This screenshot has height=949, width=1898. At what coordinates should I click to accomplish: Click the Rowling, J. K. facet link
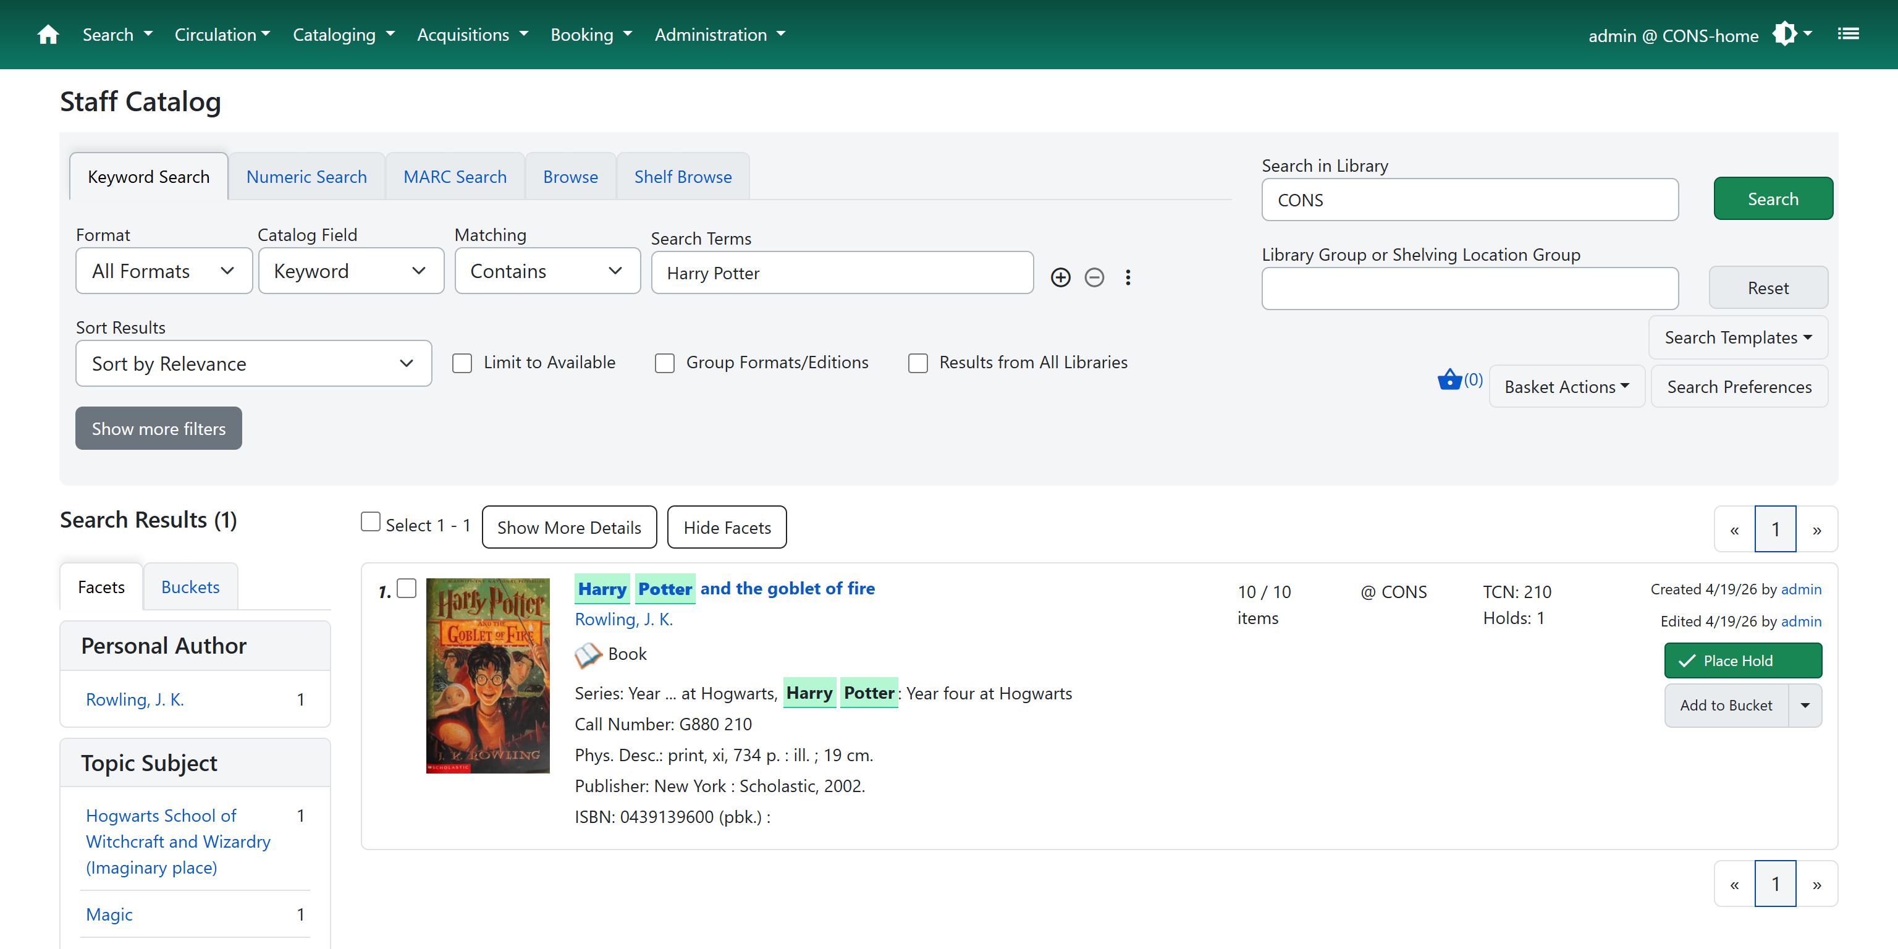(x=135, y=699)
